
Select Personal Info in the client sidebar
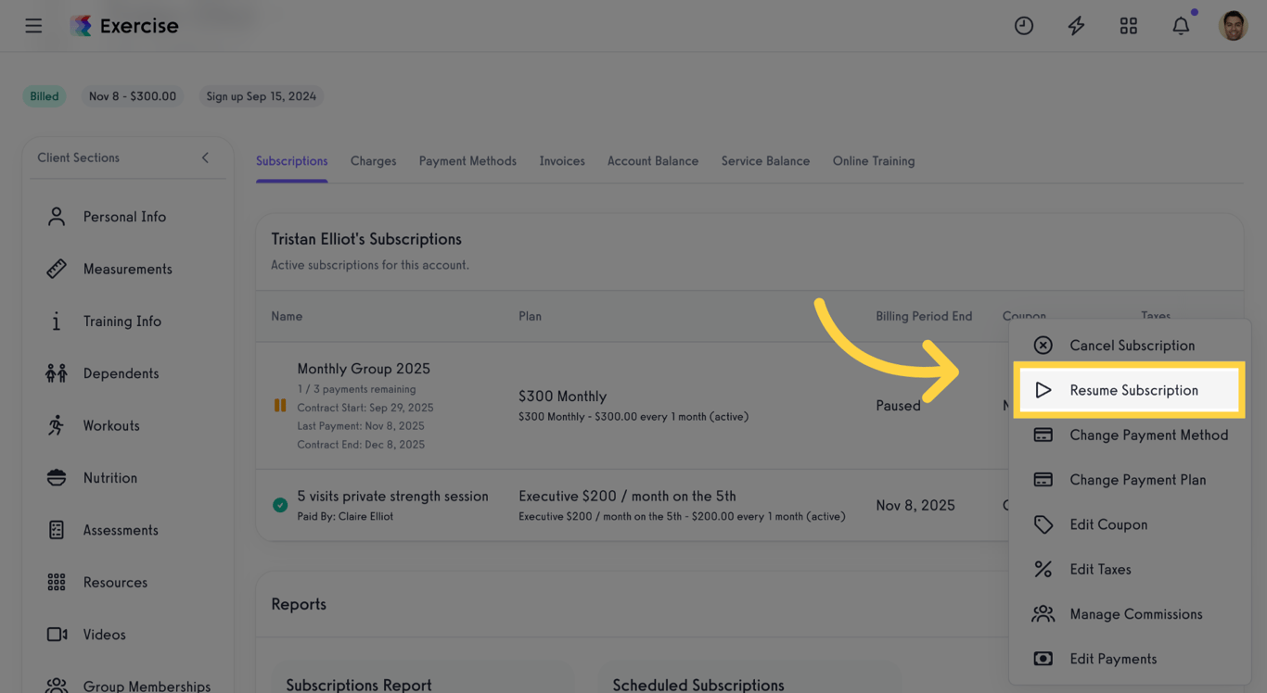point(122,216)
